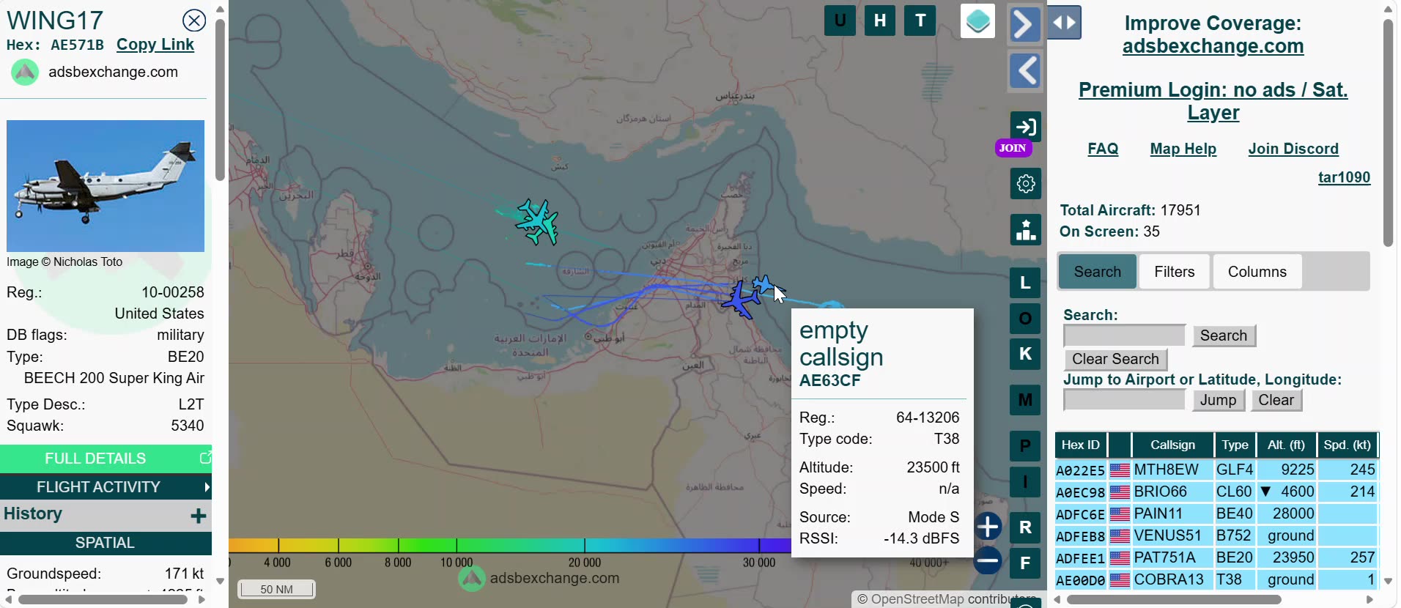Close the WING17 aircraft info panel
This screenshot has height=608, width=1401.
(x=194, y=20)
